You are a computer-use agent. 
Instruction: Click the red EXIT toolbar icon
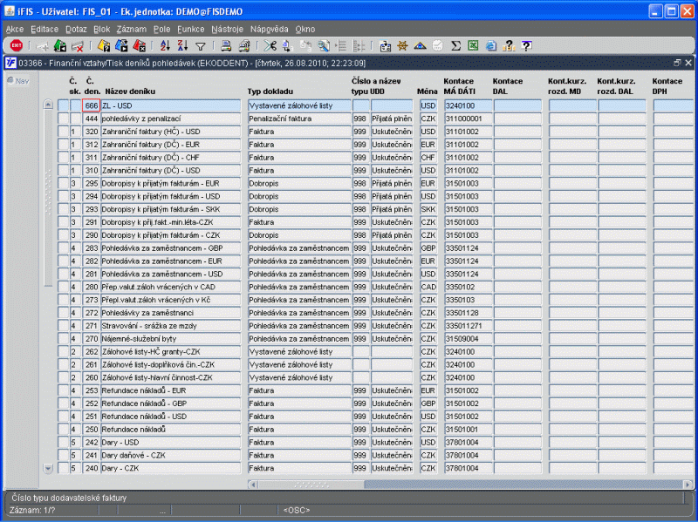[17, 46]
